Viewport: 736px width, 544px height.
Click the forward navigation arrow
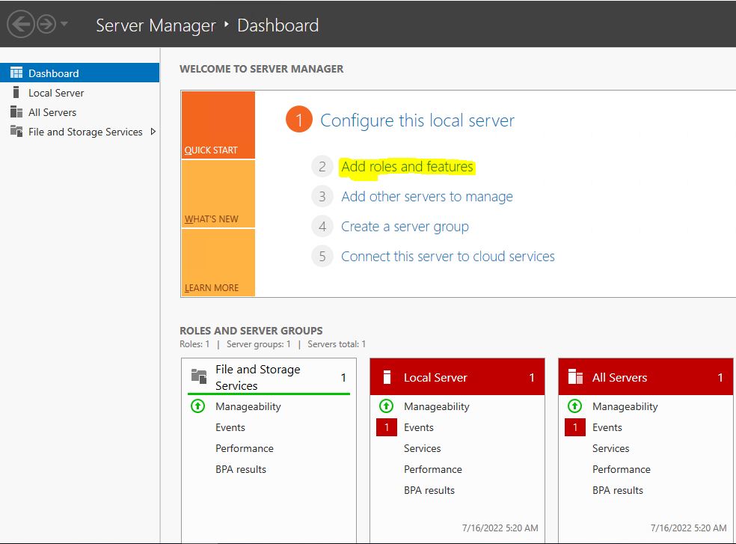(46, 24)
